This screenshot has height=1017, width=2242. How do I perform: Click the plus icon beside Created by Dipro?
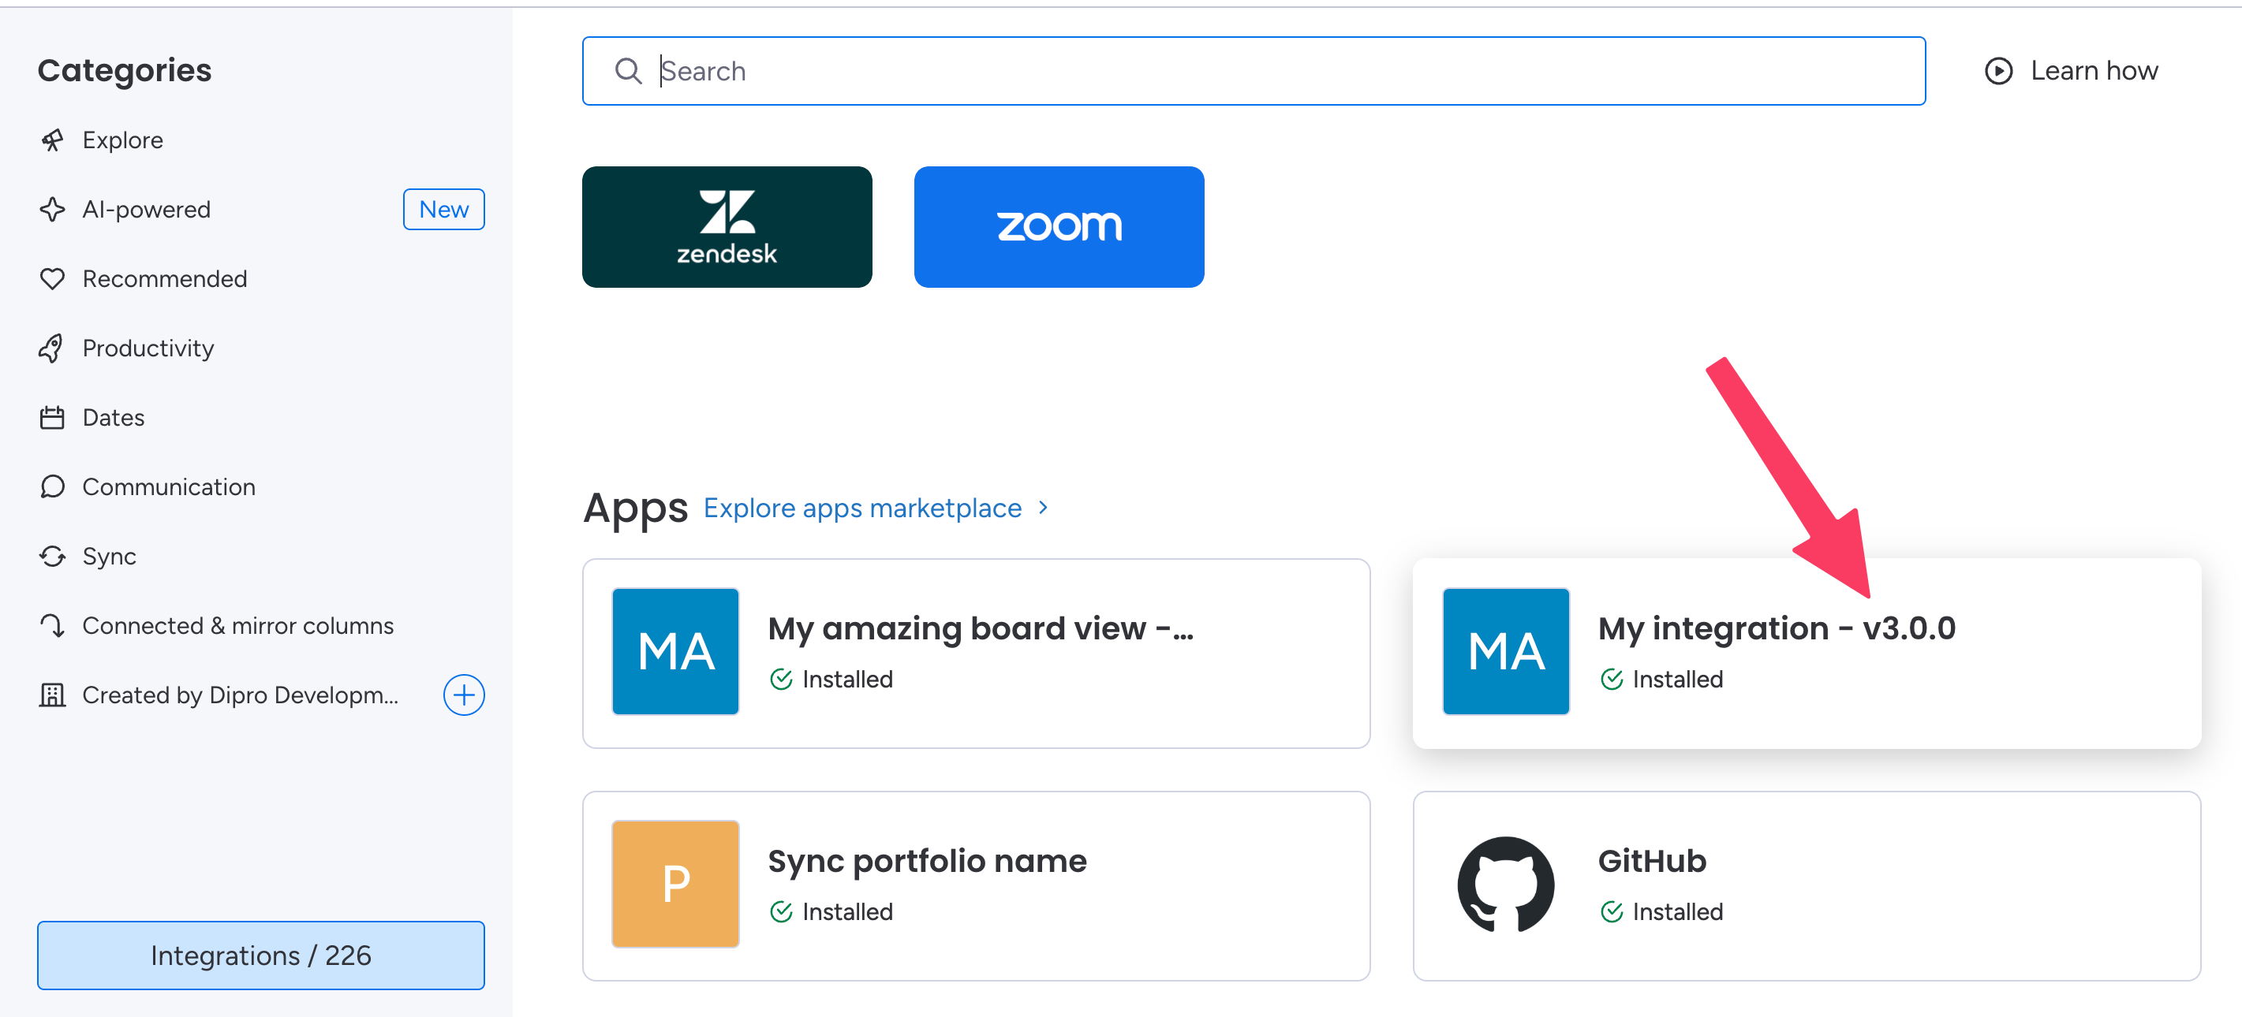pos(464,695)
